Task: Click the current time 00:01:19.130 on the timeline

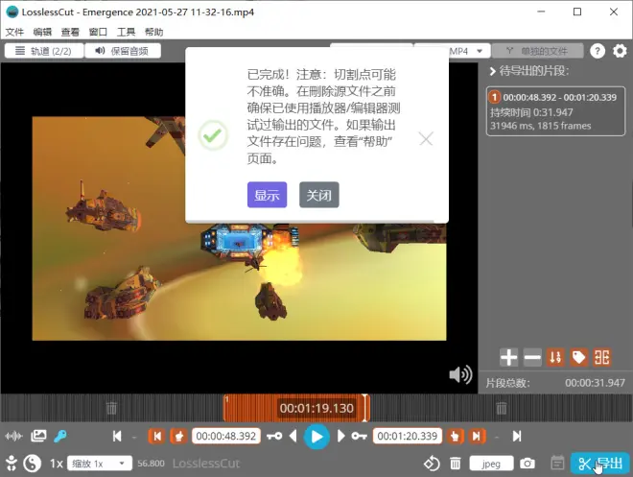Action: point(316,408)
